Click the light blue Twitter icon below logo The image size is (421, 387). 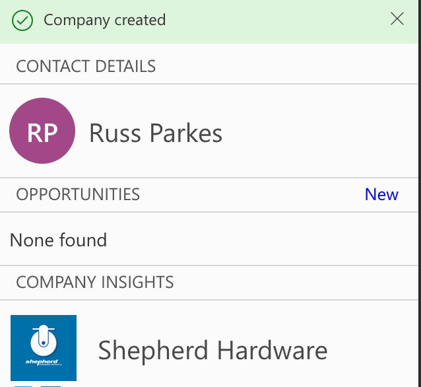coord(23,386)
